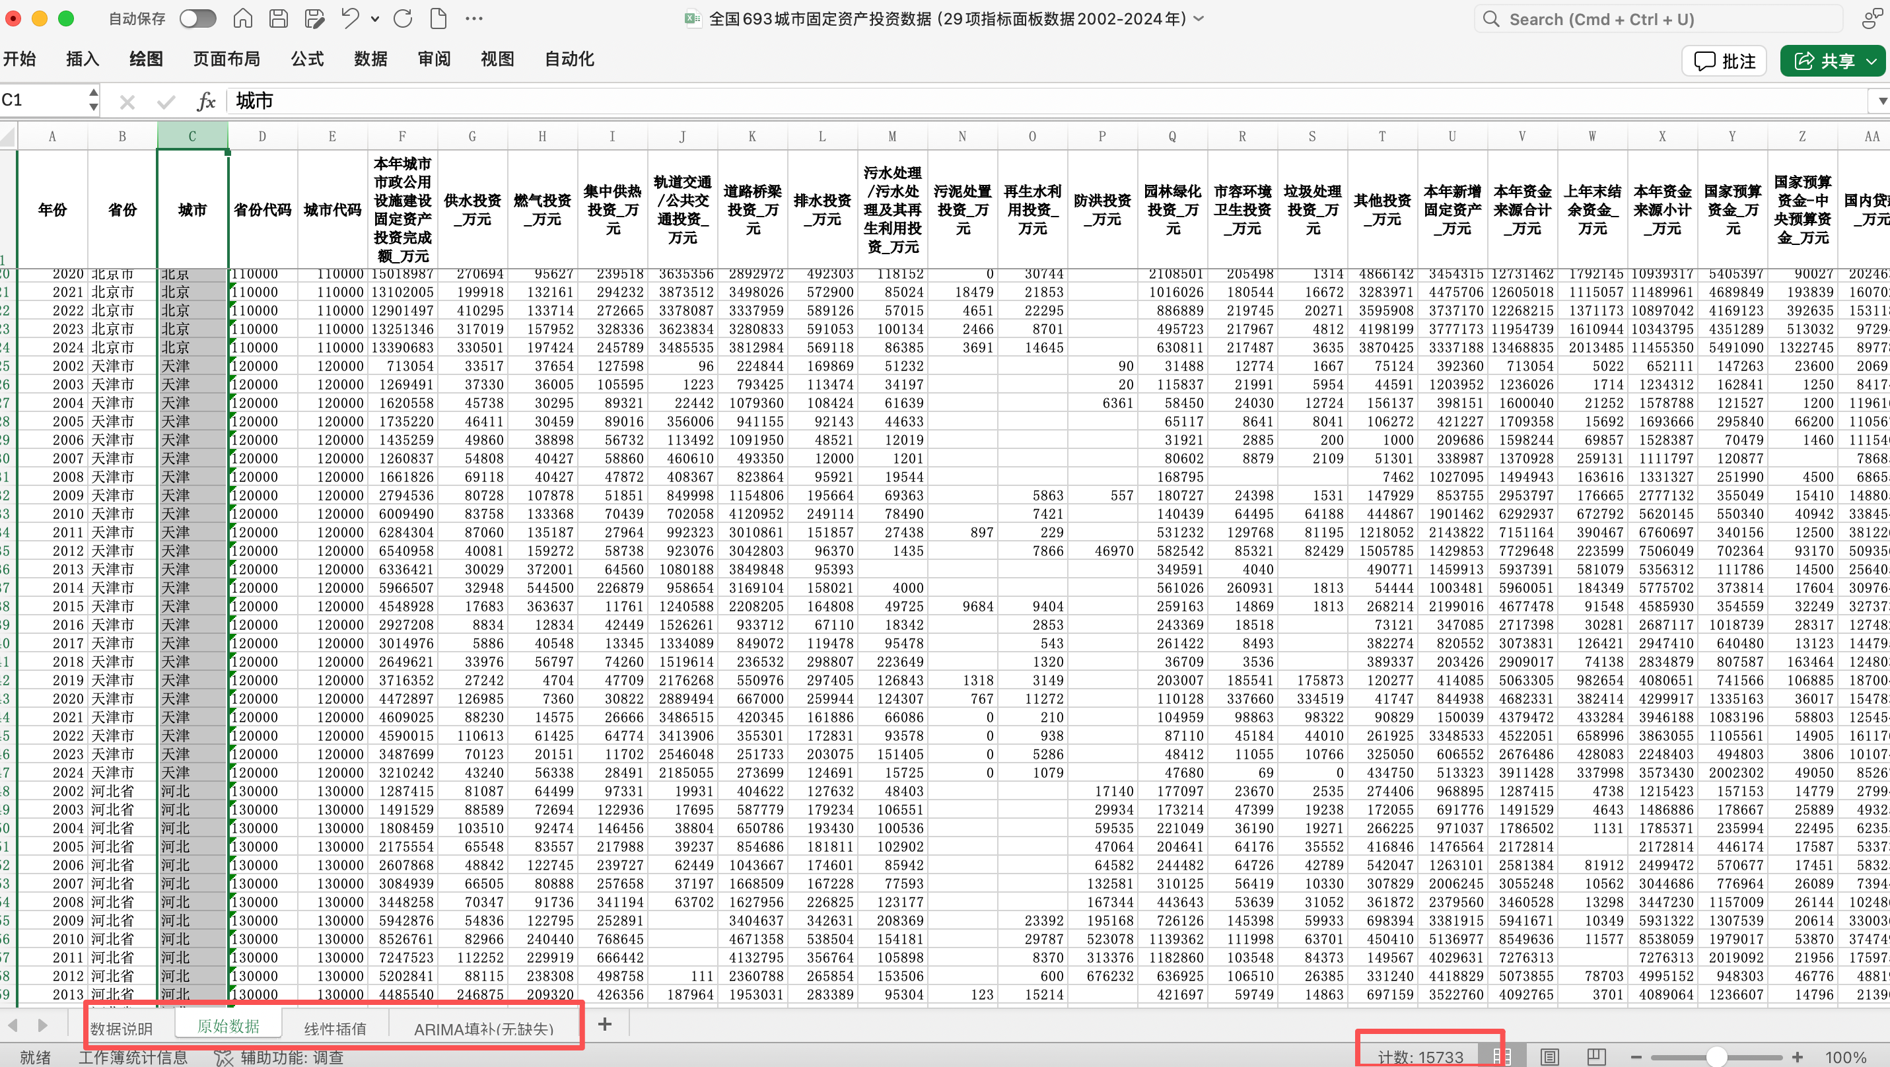This screenshot has width=1890, height=1067.
Task: Expand the formula bar chevron
Action: click(1881, 101)
